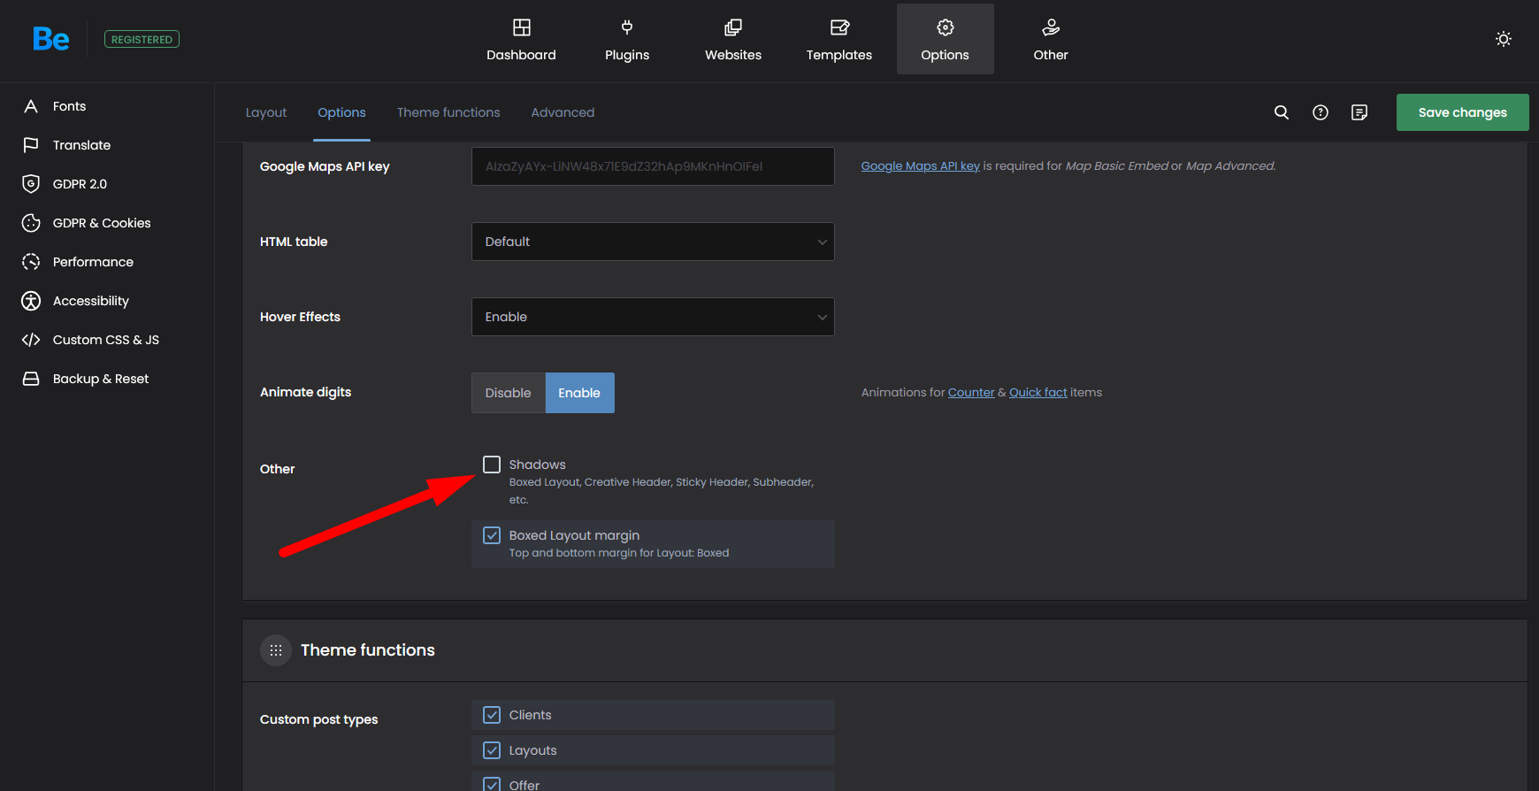Image resolution: width=1539 pixels, height=791 pixels.
Task: Go to the Plugins section
Action: pyautogui.click(x=626, y=40)
